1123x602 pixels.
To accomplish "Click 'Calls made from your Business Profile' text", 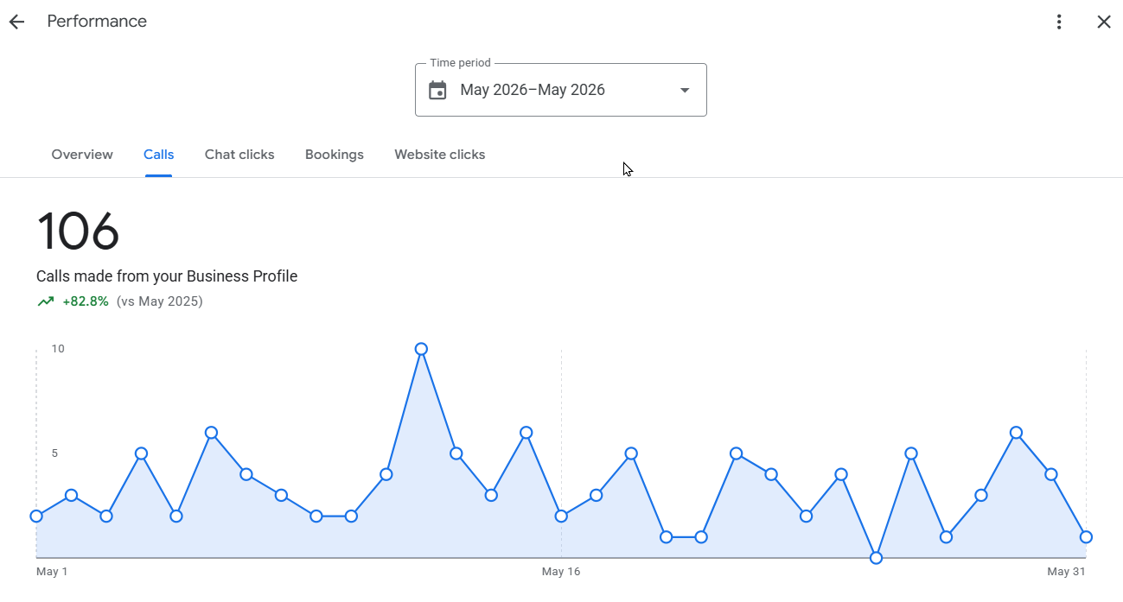I will [x=167, y=276].
